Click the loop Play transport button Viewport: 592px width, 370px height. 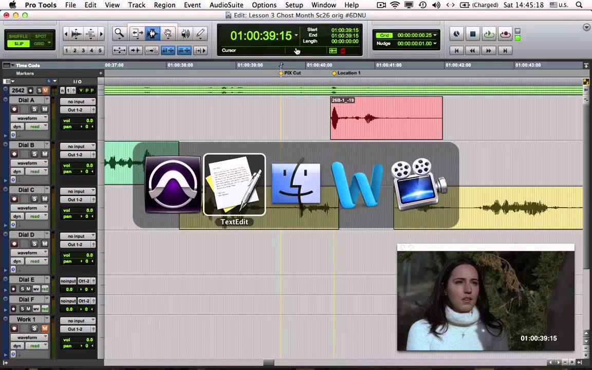489,34
